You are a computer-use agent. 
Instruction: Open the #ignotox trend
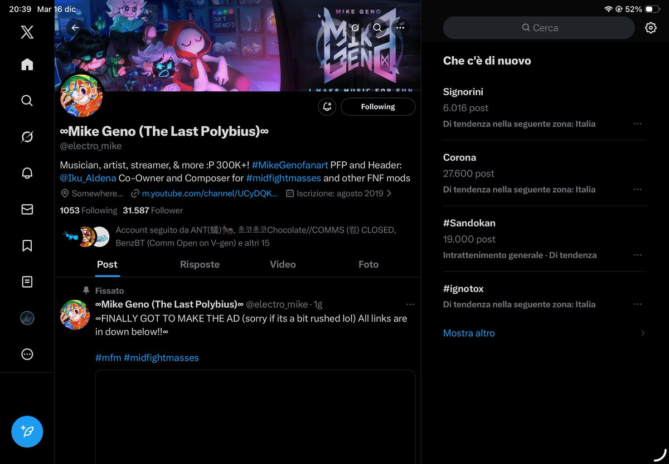pyautogui.click(x=545, y=296)
